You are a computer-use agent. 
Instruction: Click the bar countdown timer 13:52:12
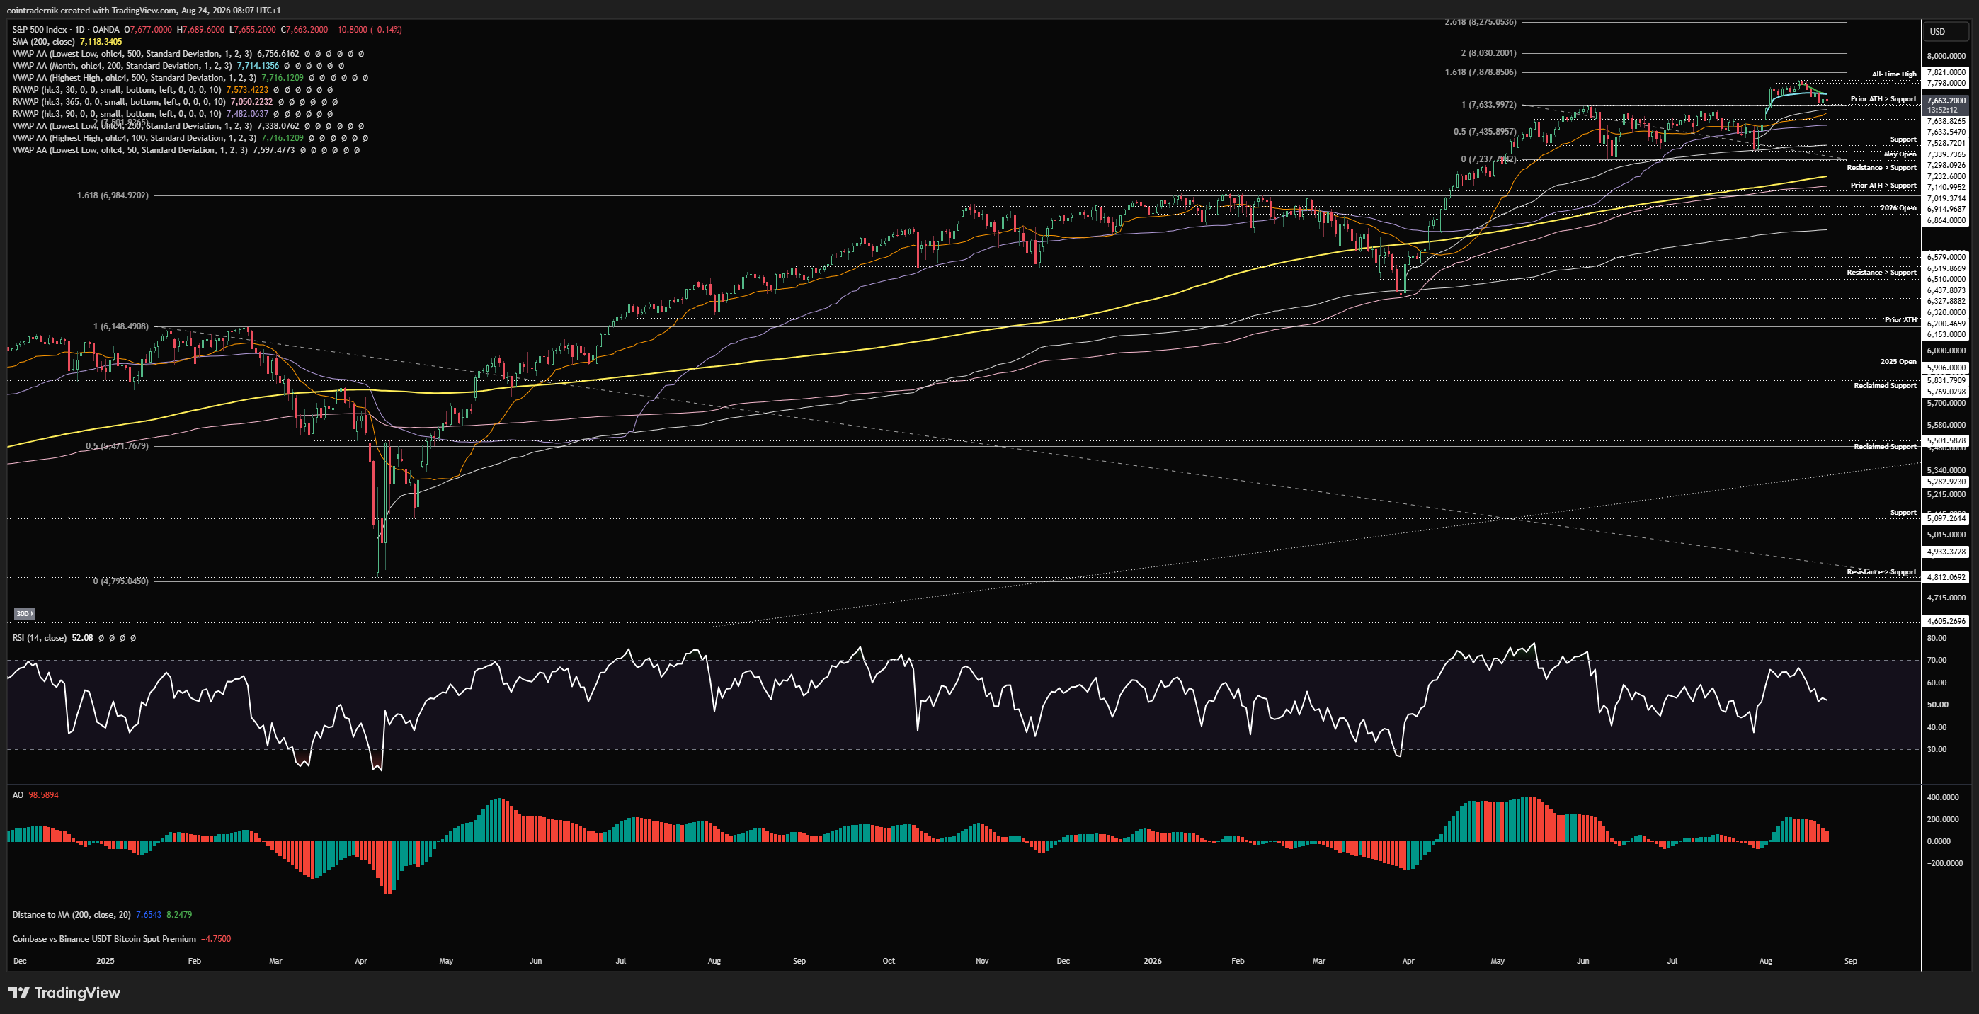(1942, 110)
